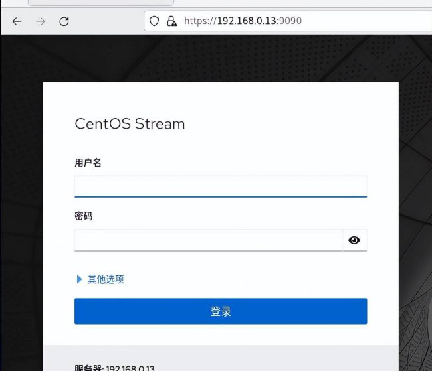Click the 密码 label

pos(84,216)
